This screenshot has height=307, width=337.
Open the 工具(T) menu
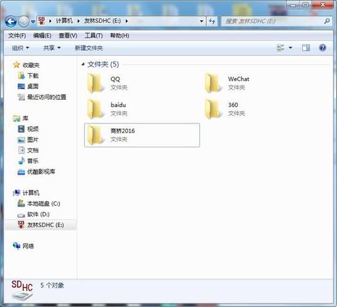click(93, 36)
